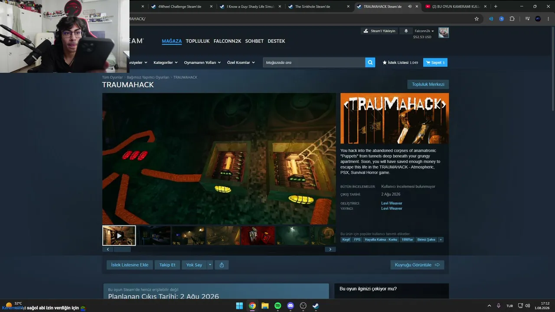The height and width of the screenshot is (312, 555).
Task: Select the trailer video thumbnail
Action: [119, 235]
